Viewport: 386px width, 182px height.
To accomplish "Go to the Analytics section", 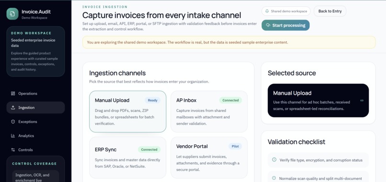I will pyautogui.click(x=36, y=136).
